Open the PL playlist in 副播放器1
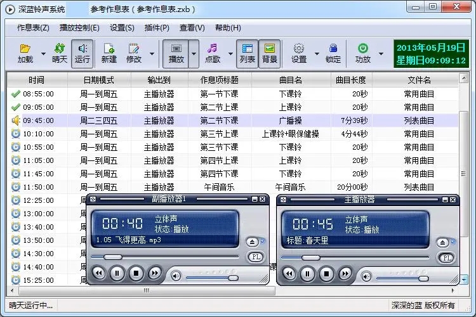Image resolution: width=476 pixels, height=317 pixels. point(256,257)
